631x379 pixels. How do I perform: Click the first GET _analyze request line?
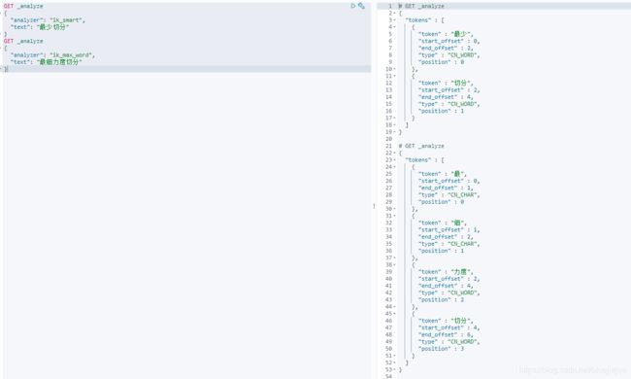23,6
